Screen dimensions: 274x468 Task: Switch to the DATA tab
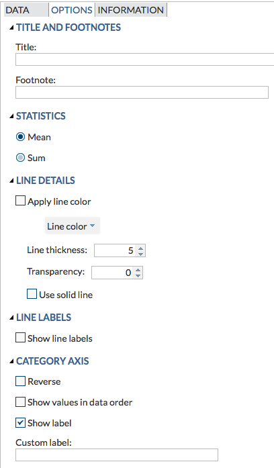tap(26, 10)
